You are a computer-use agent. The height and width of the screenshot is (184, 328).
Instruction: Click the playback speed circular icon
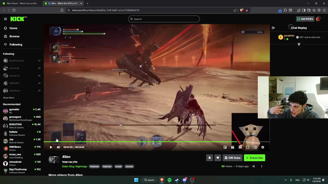point(255,147)
